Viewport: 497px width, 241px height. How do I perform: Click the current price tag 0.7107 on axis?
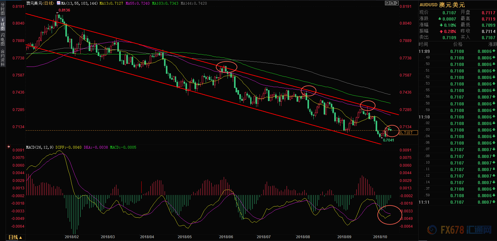click(x=408, y=133)
